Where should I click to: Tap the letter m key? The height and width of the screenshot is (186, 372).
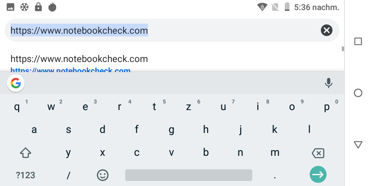pos(275,152)
